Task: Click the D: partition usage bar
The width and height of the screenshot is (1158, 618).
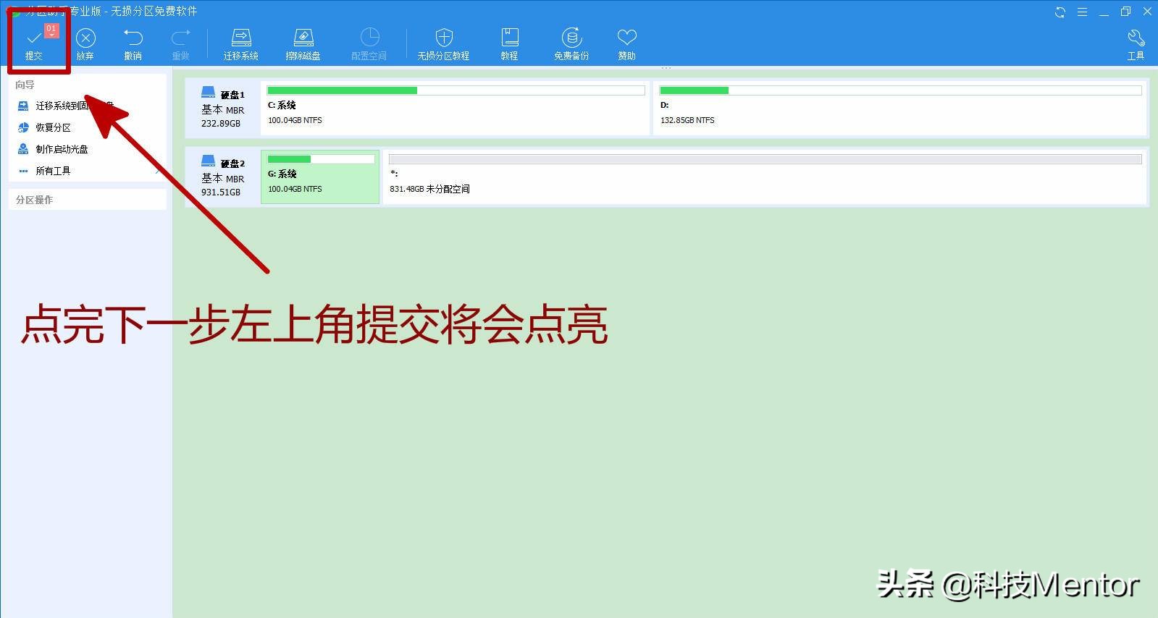Action: pyautogui.click(x=901, y=90)
